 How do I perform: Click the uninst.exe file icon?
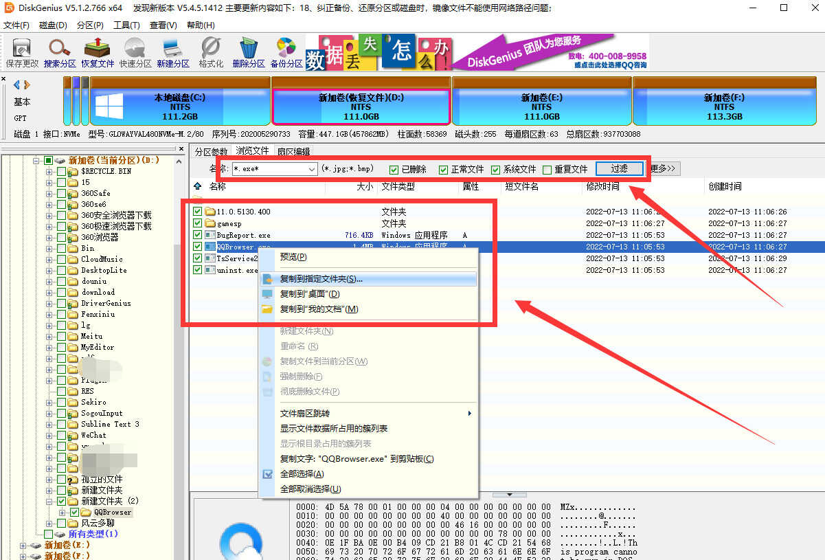211,270
